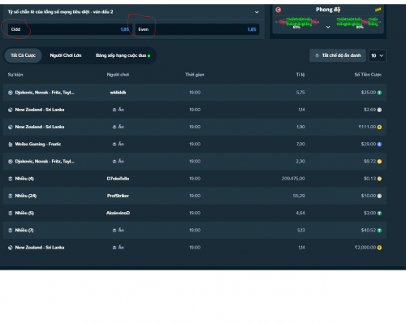Image resolution: width=406 pixels, height=324 pixels.
Task: Click multi-bet icon beside Nhiều (24)
Action: 11,196
